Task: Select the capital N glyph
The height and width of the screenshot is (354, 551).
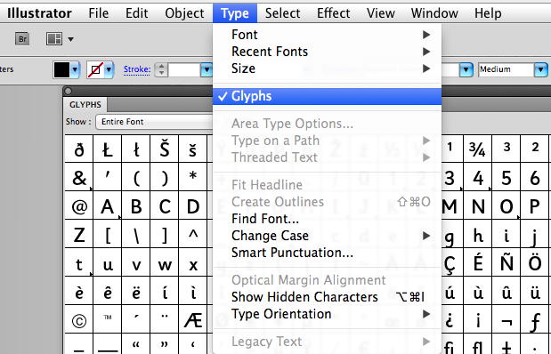Action: (478, 205)
